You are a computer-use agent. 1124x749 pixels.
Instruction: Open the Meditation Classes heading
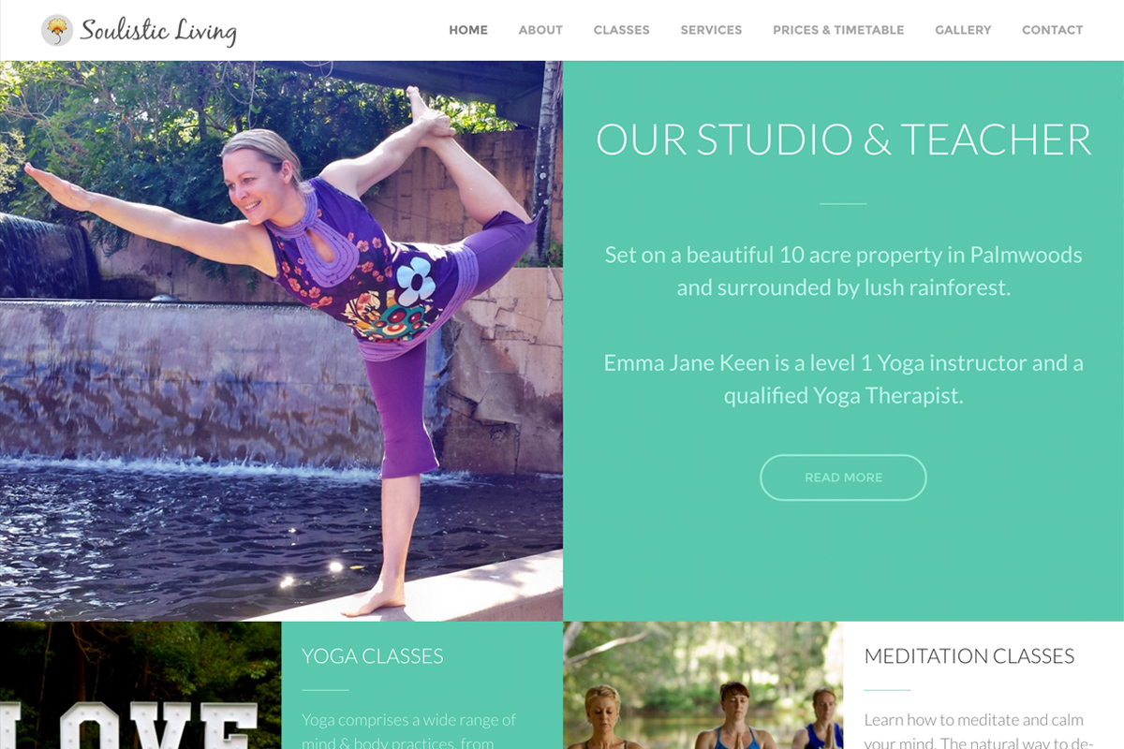click(969, 656)
